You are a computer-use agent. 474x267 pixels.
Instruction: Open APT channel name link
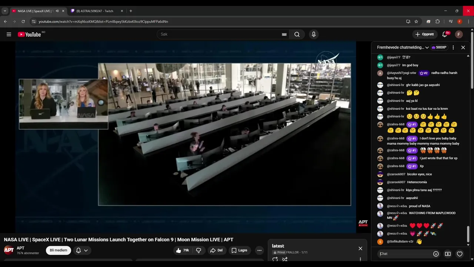20,248
